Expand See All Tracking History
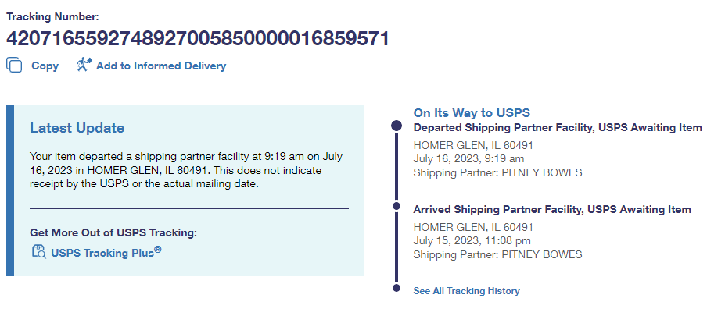 (466, 291)
